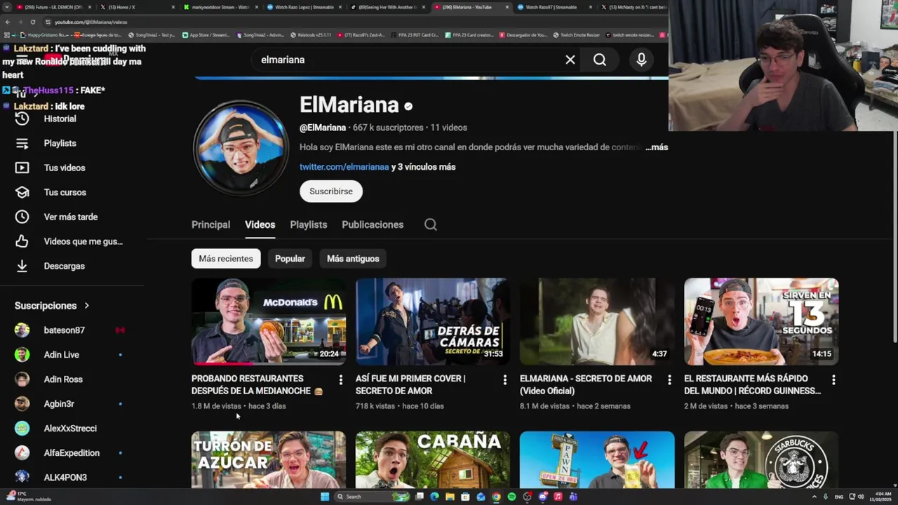The width and height of the screenshot is (898, 505).
Task: Open the Starbucks video thumbnail
Action: (761, 459)
